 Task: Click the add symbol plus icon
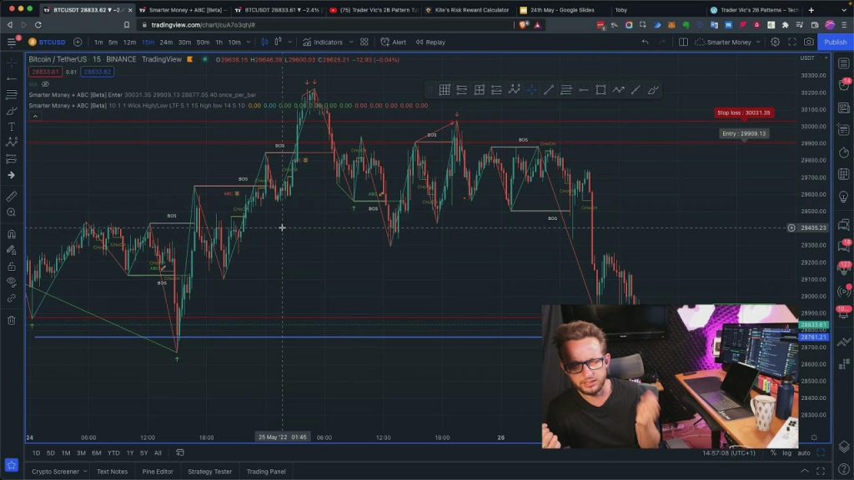[78, 42]
